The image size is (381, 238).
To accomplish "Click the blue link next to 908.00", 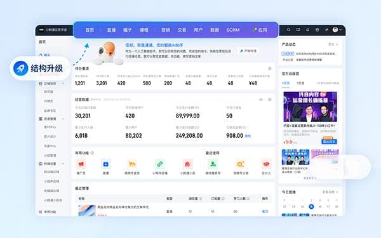I will [248, 136].
